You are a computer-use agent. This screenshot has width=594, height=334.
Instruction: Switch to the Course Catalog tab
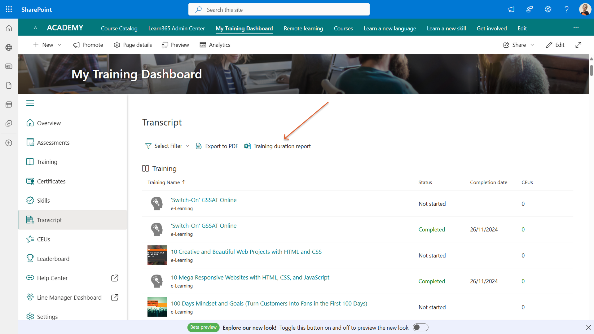(119, 28)
